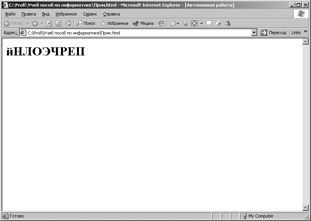Screen dimensions: 311x221
Task: Click the Discuss note icon
Action: (209, 23)
